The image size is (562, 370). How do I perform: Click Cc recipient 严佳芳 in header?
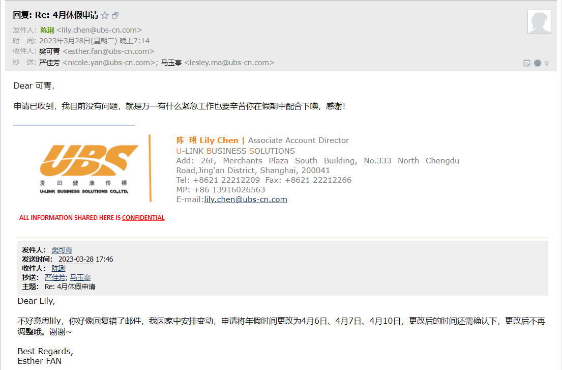(49, 63)
